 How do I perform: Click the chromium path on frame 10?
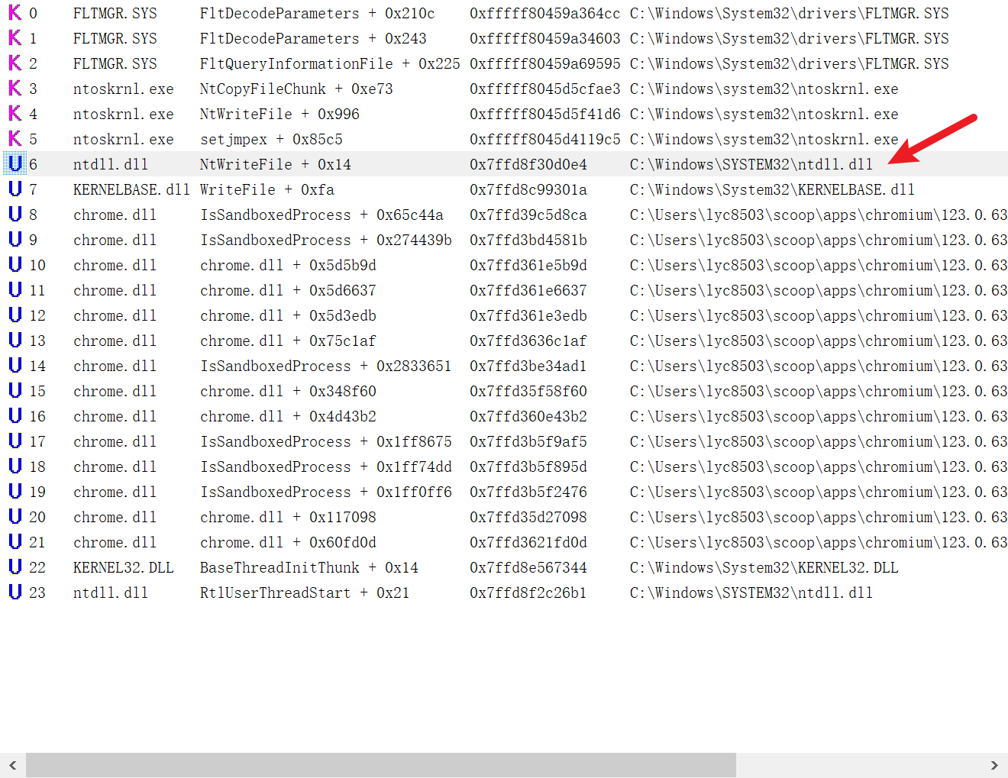(817, 264)
